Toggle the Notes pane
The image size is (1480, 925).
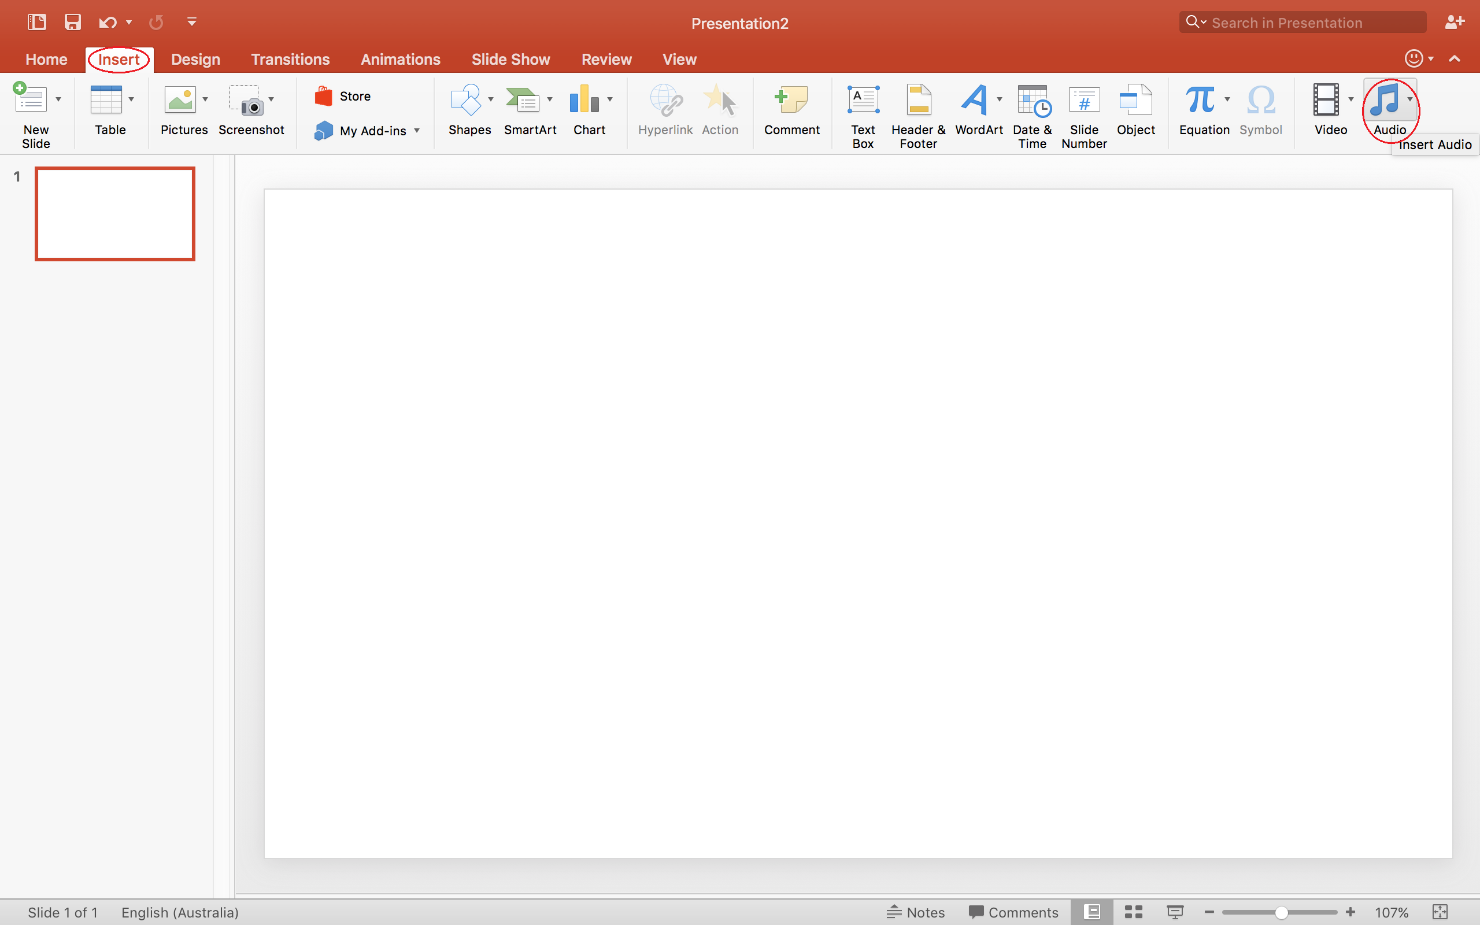916,912
